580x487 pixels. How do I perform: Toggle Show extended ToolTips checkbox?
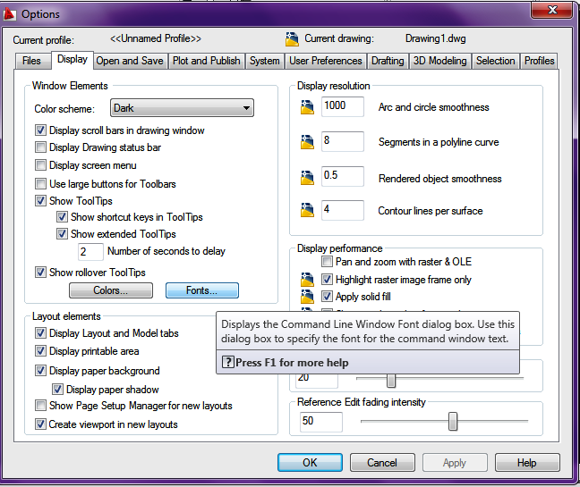tap(62, 234)
